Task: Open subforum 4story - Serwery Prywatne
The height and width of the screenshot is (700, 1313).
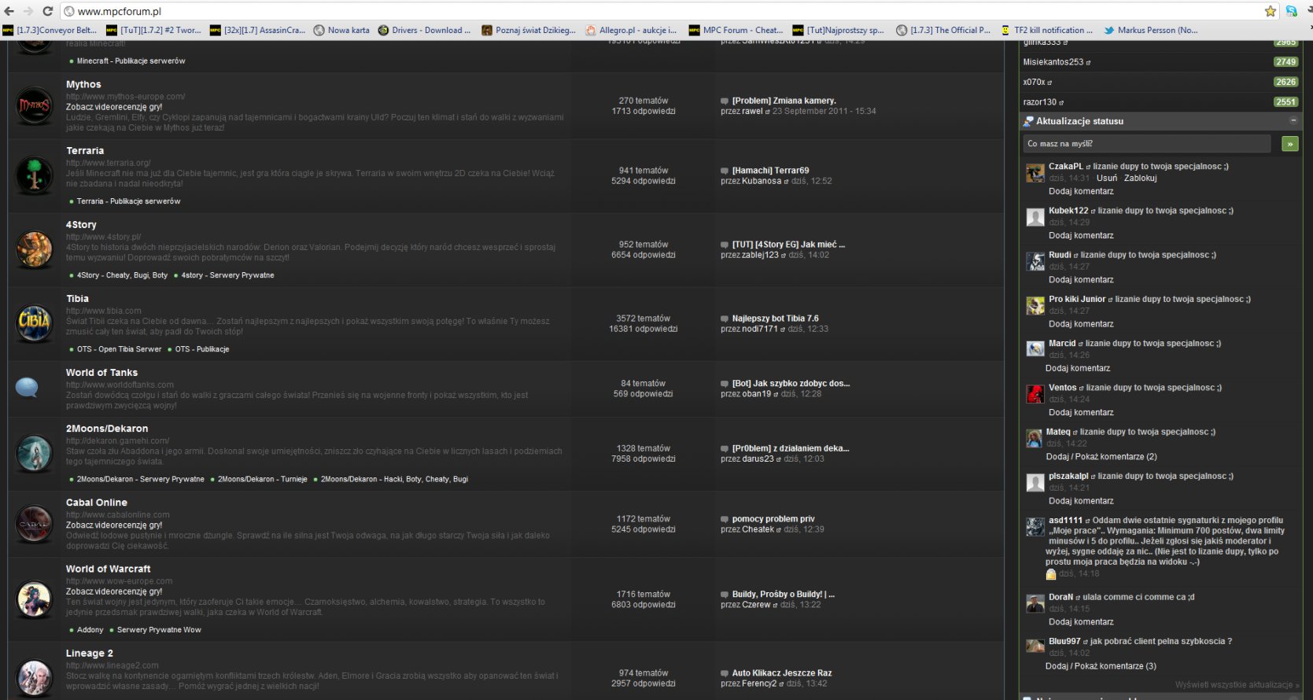Action: [x=227, y=275]
